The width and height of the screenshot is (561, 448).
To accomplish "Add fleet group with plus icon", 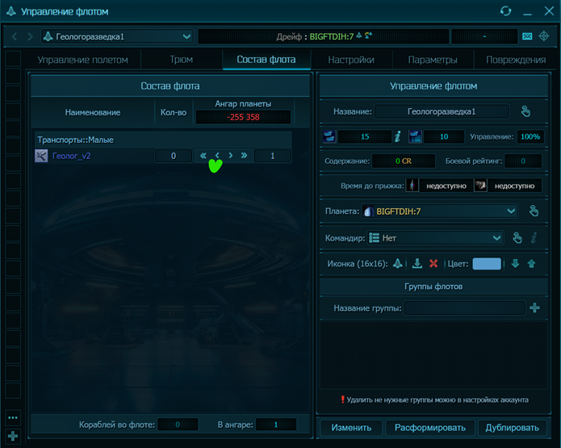I will (x=534, y=308).
